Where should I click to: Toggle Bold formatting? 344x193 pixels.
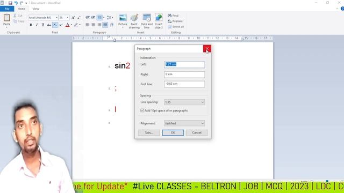click(31, 25)
